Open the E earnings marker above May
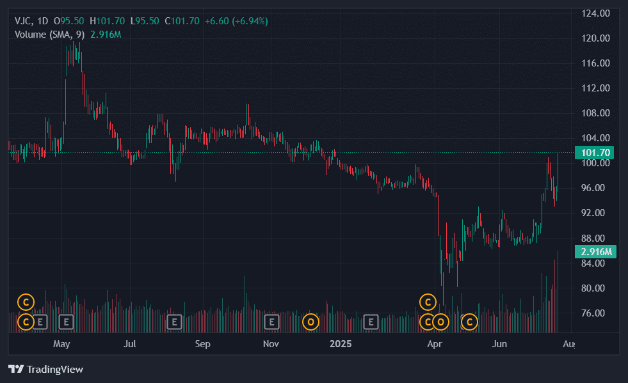The image size is (628, 383). point(66,322)
